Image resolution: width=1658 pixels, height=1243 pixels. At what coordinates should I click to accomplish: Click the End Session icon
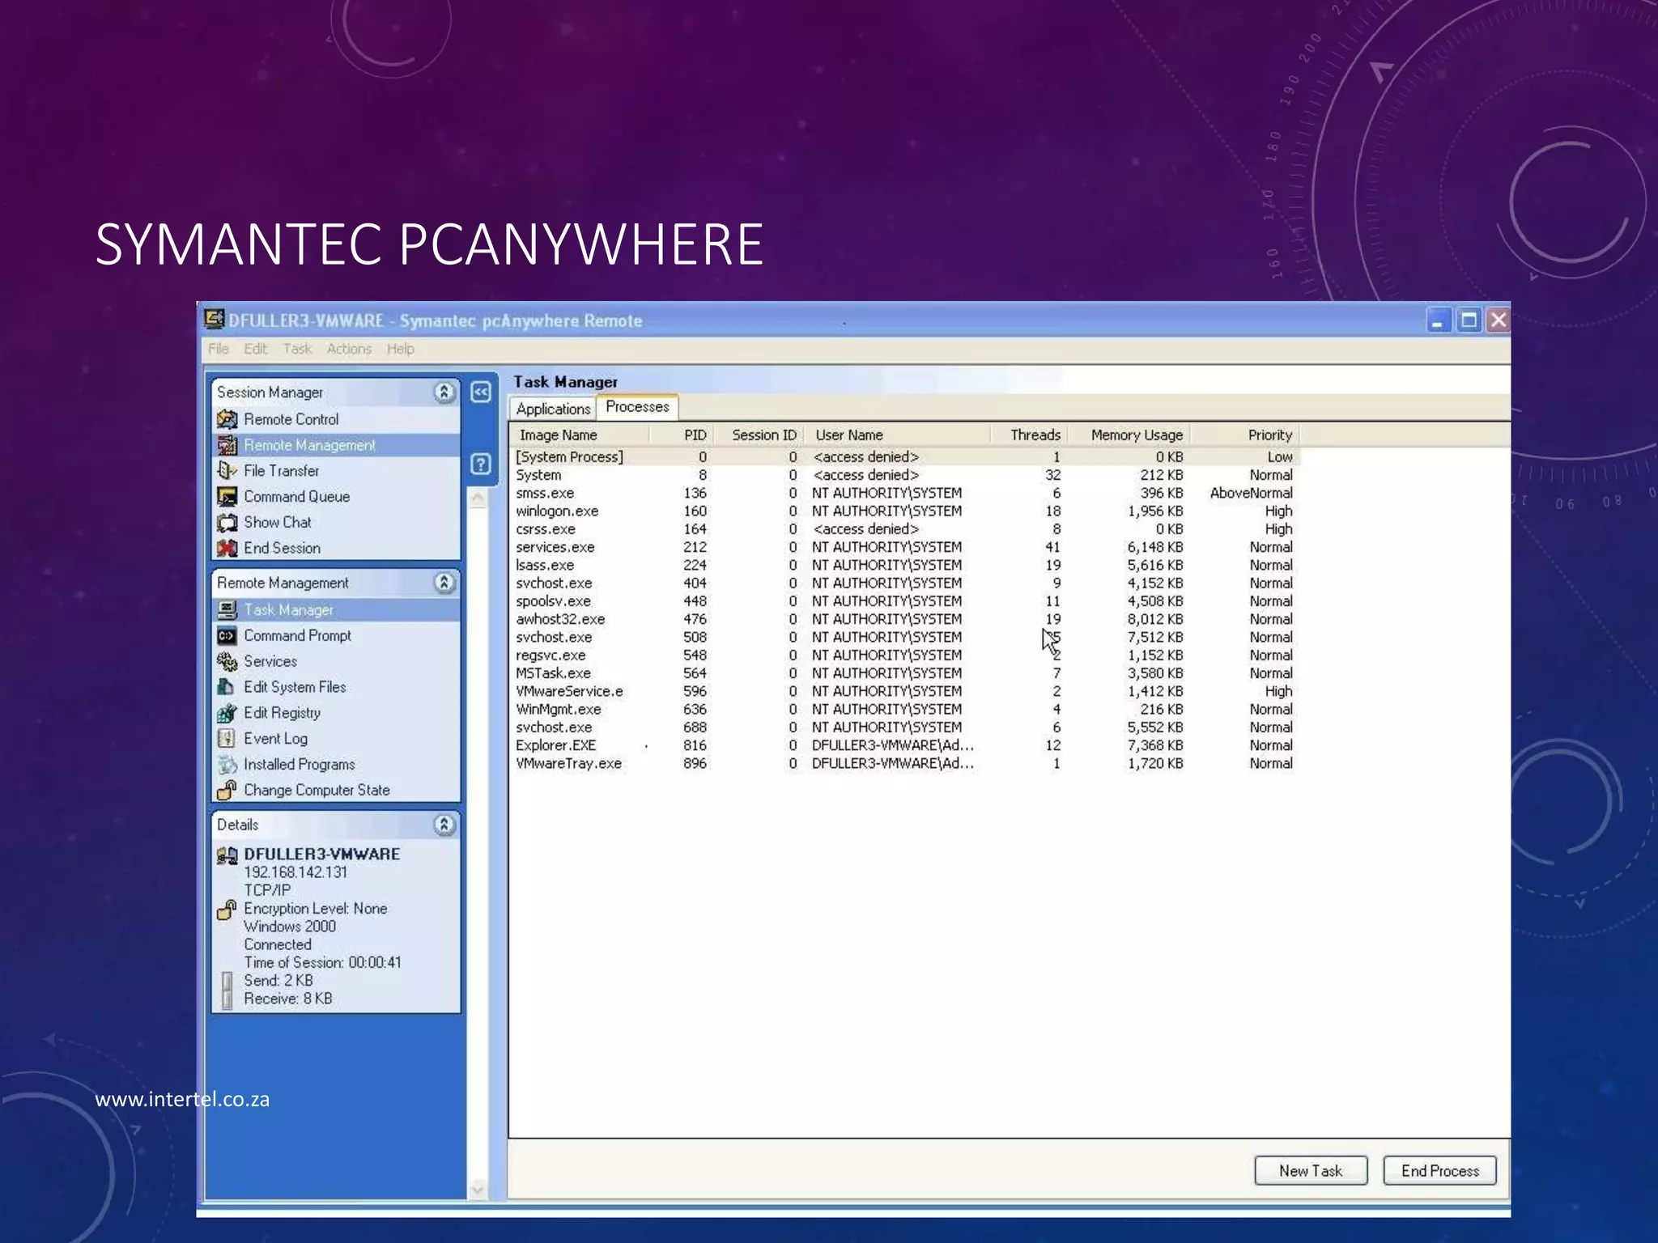(227, 548)
